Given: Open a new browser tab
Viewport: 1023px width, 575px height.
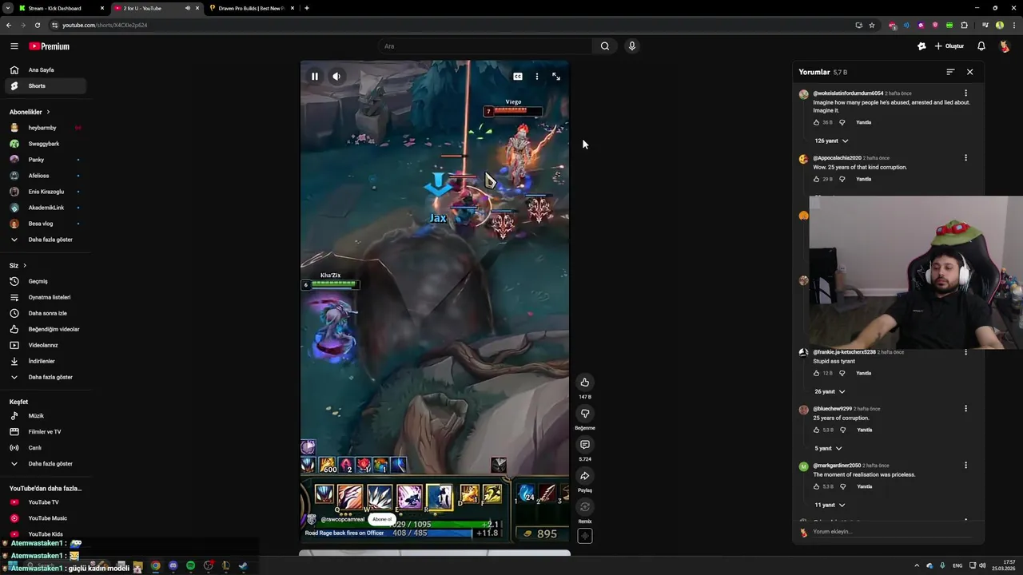Looking at the screenshot, I should (307, 8).
